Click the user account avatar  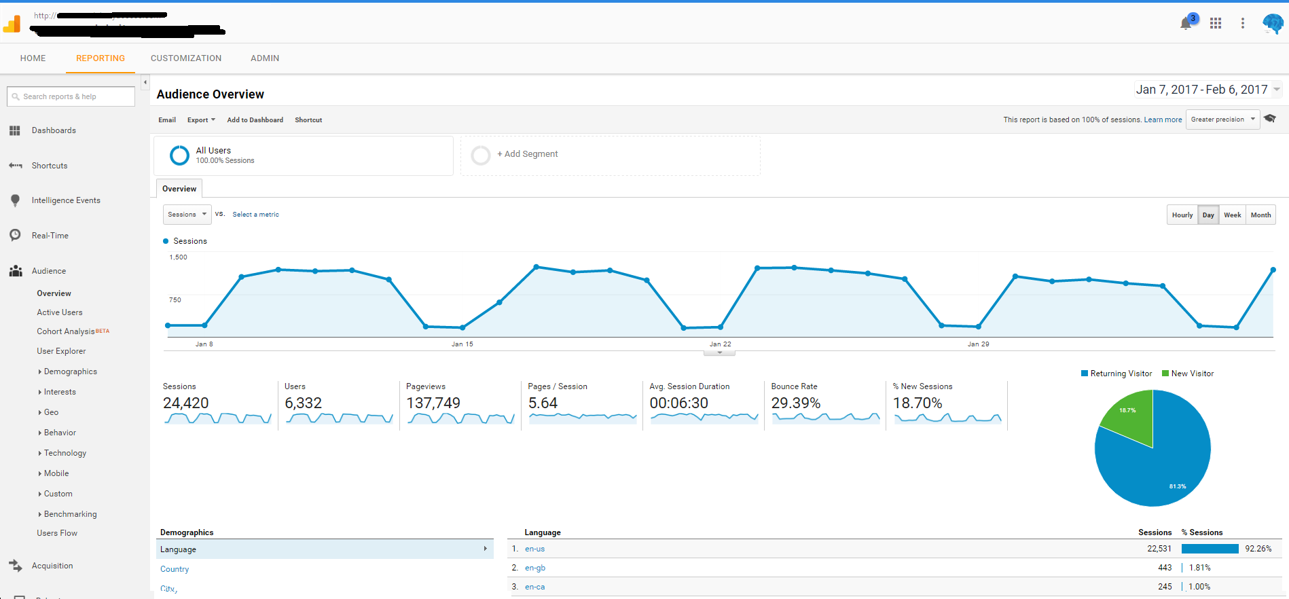click(1273, 23)
